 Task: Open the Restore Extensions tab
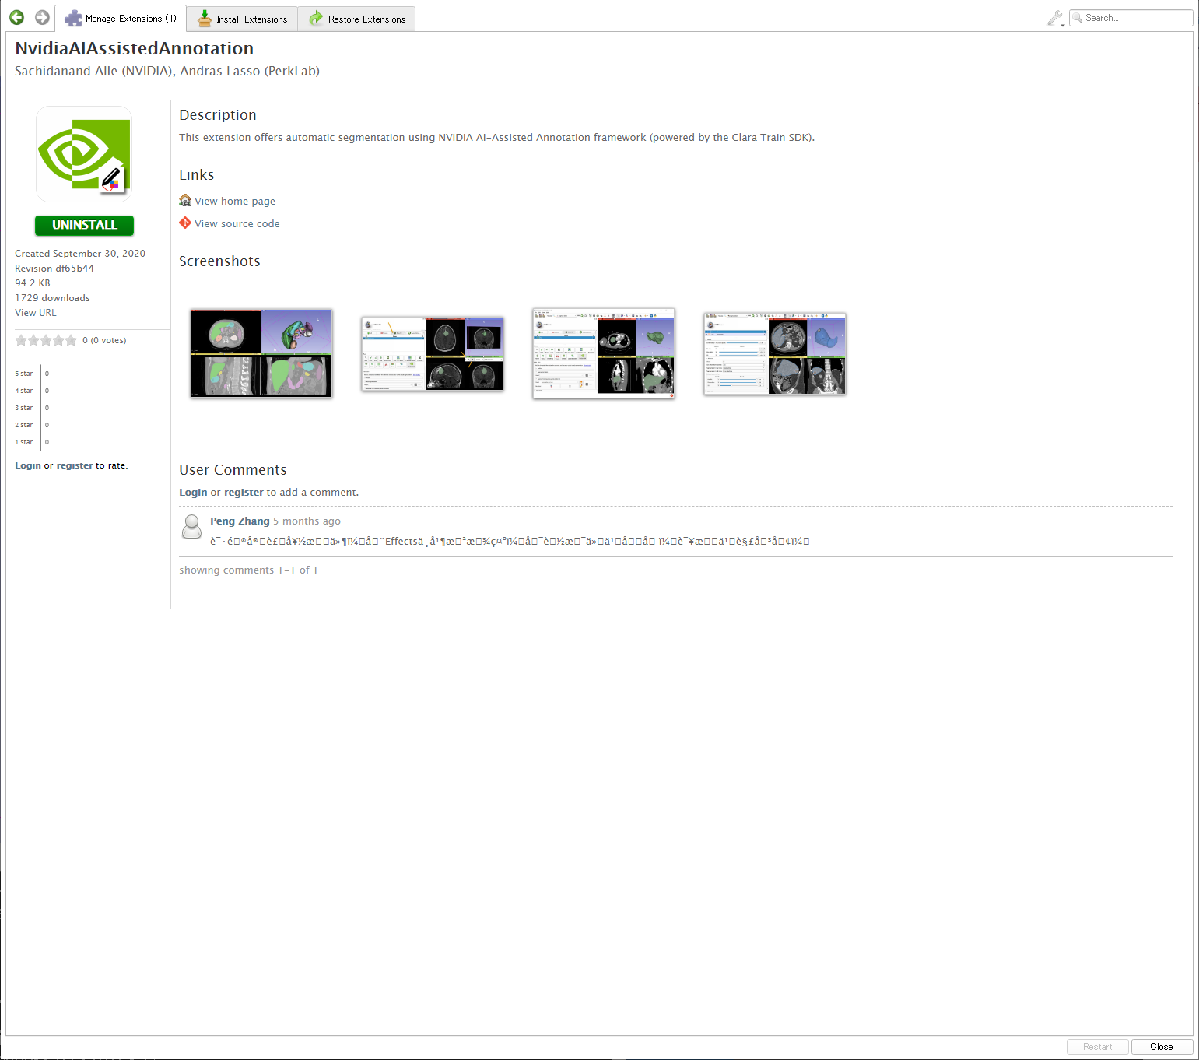point(357,19)
